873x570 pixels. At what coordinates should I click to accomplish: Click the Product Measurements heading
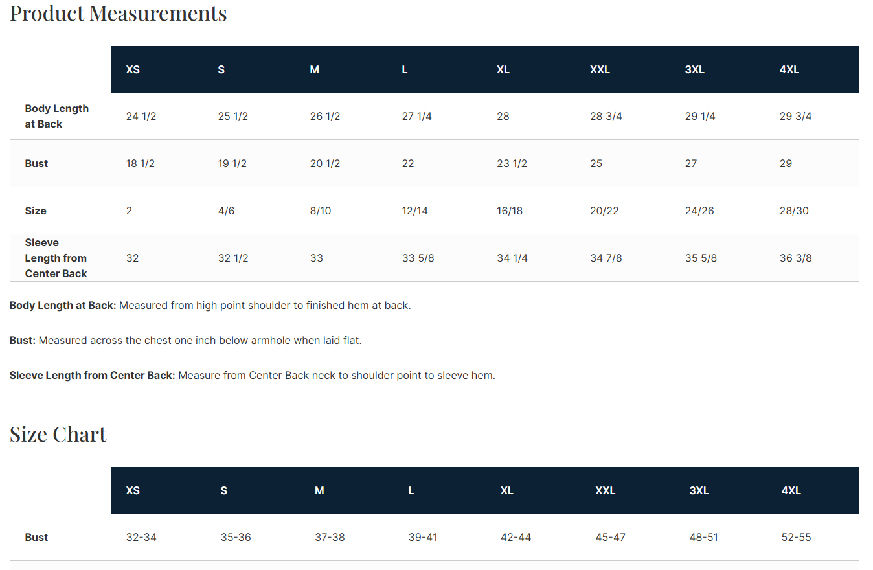pos(119,13)
